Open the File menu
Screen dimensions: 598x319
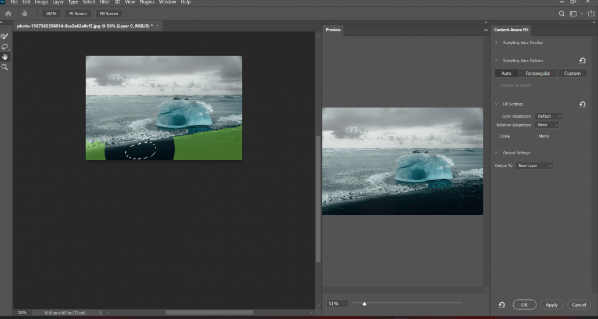click(15, 2)
